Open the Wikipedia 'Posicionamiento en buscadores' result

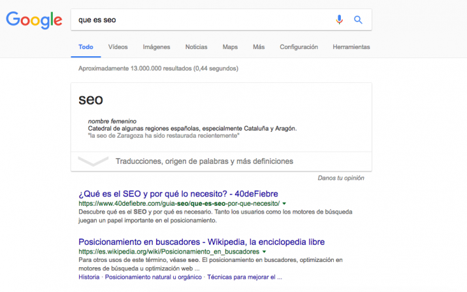click(201, 242)
